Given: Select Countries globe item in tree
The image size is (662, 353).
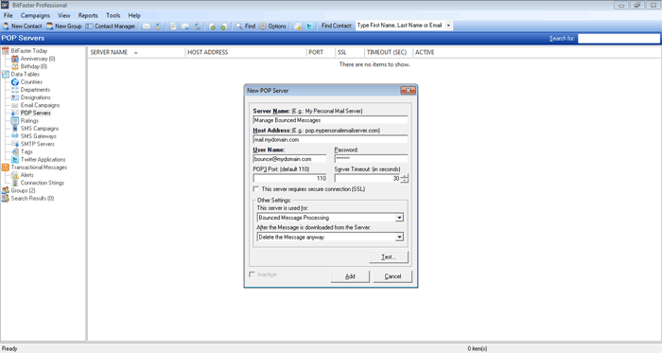Looking at the screenshot, I should [x=31, y=82].
